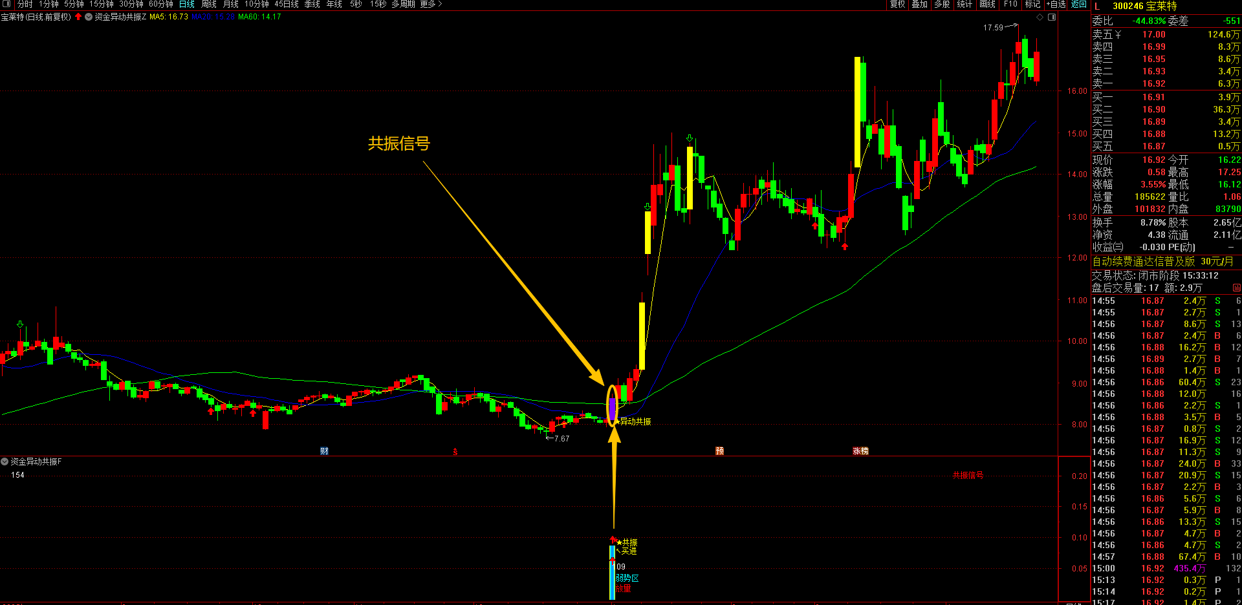The width and height of the screenshot is (1242, 605).
Task: Click the 宝莱特(日线.前复权) chart title
Action: (36, 17)
